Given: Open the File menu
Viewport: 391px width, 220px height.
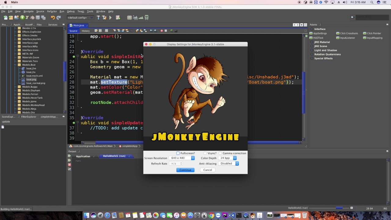Looking at the screenshot, I should (x=3, y=11).
